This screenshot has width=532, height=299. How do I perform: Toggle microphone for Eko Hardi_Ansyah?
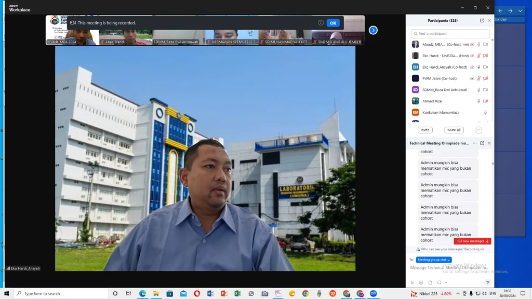click(x=478, y=67)
